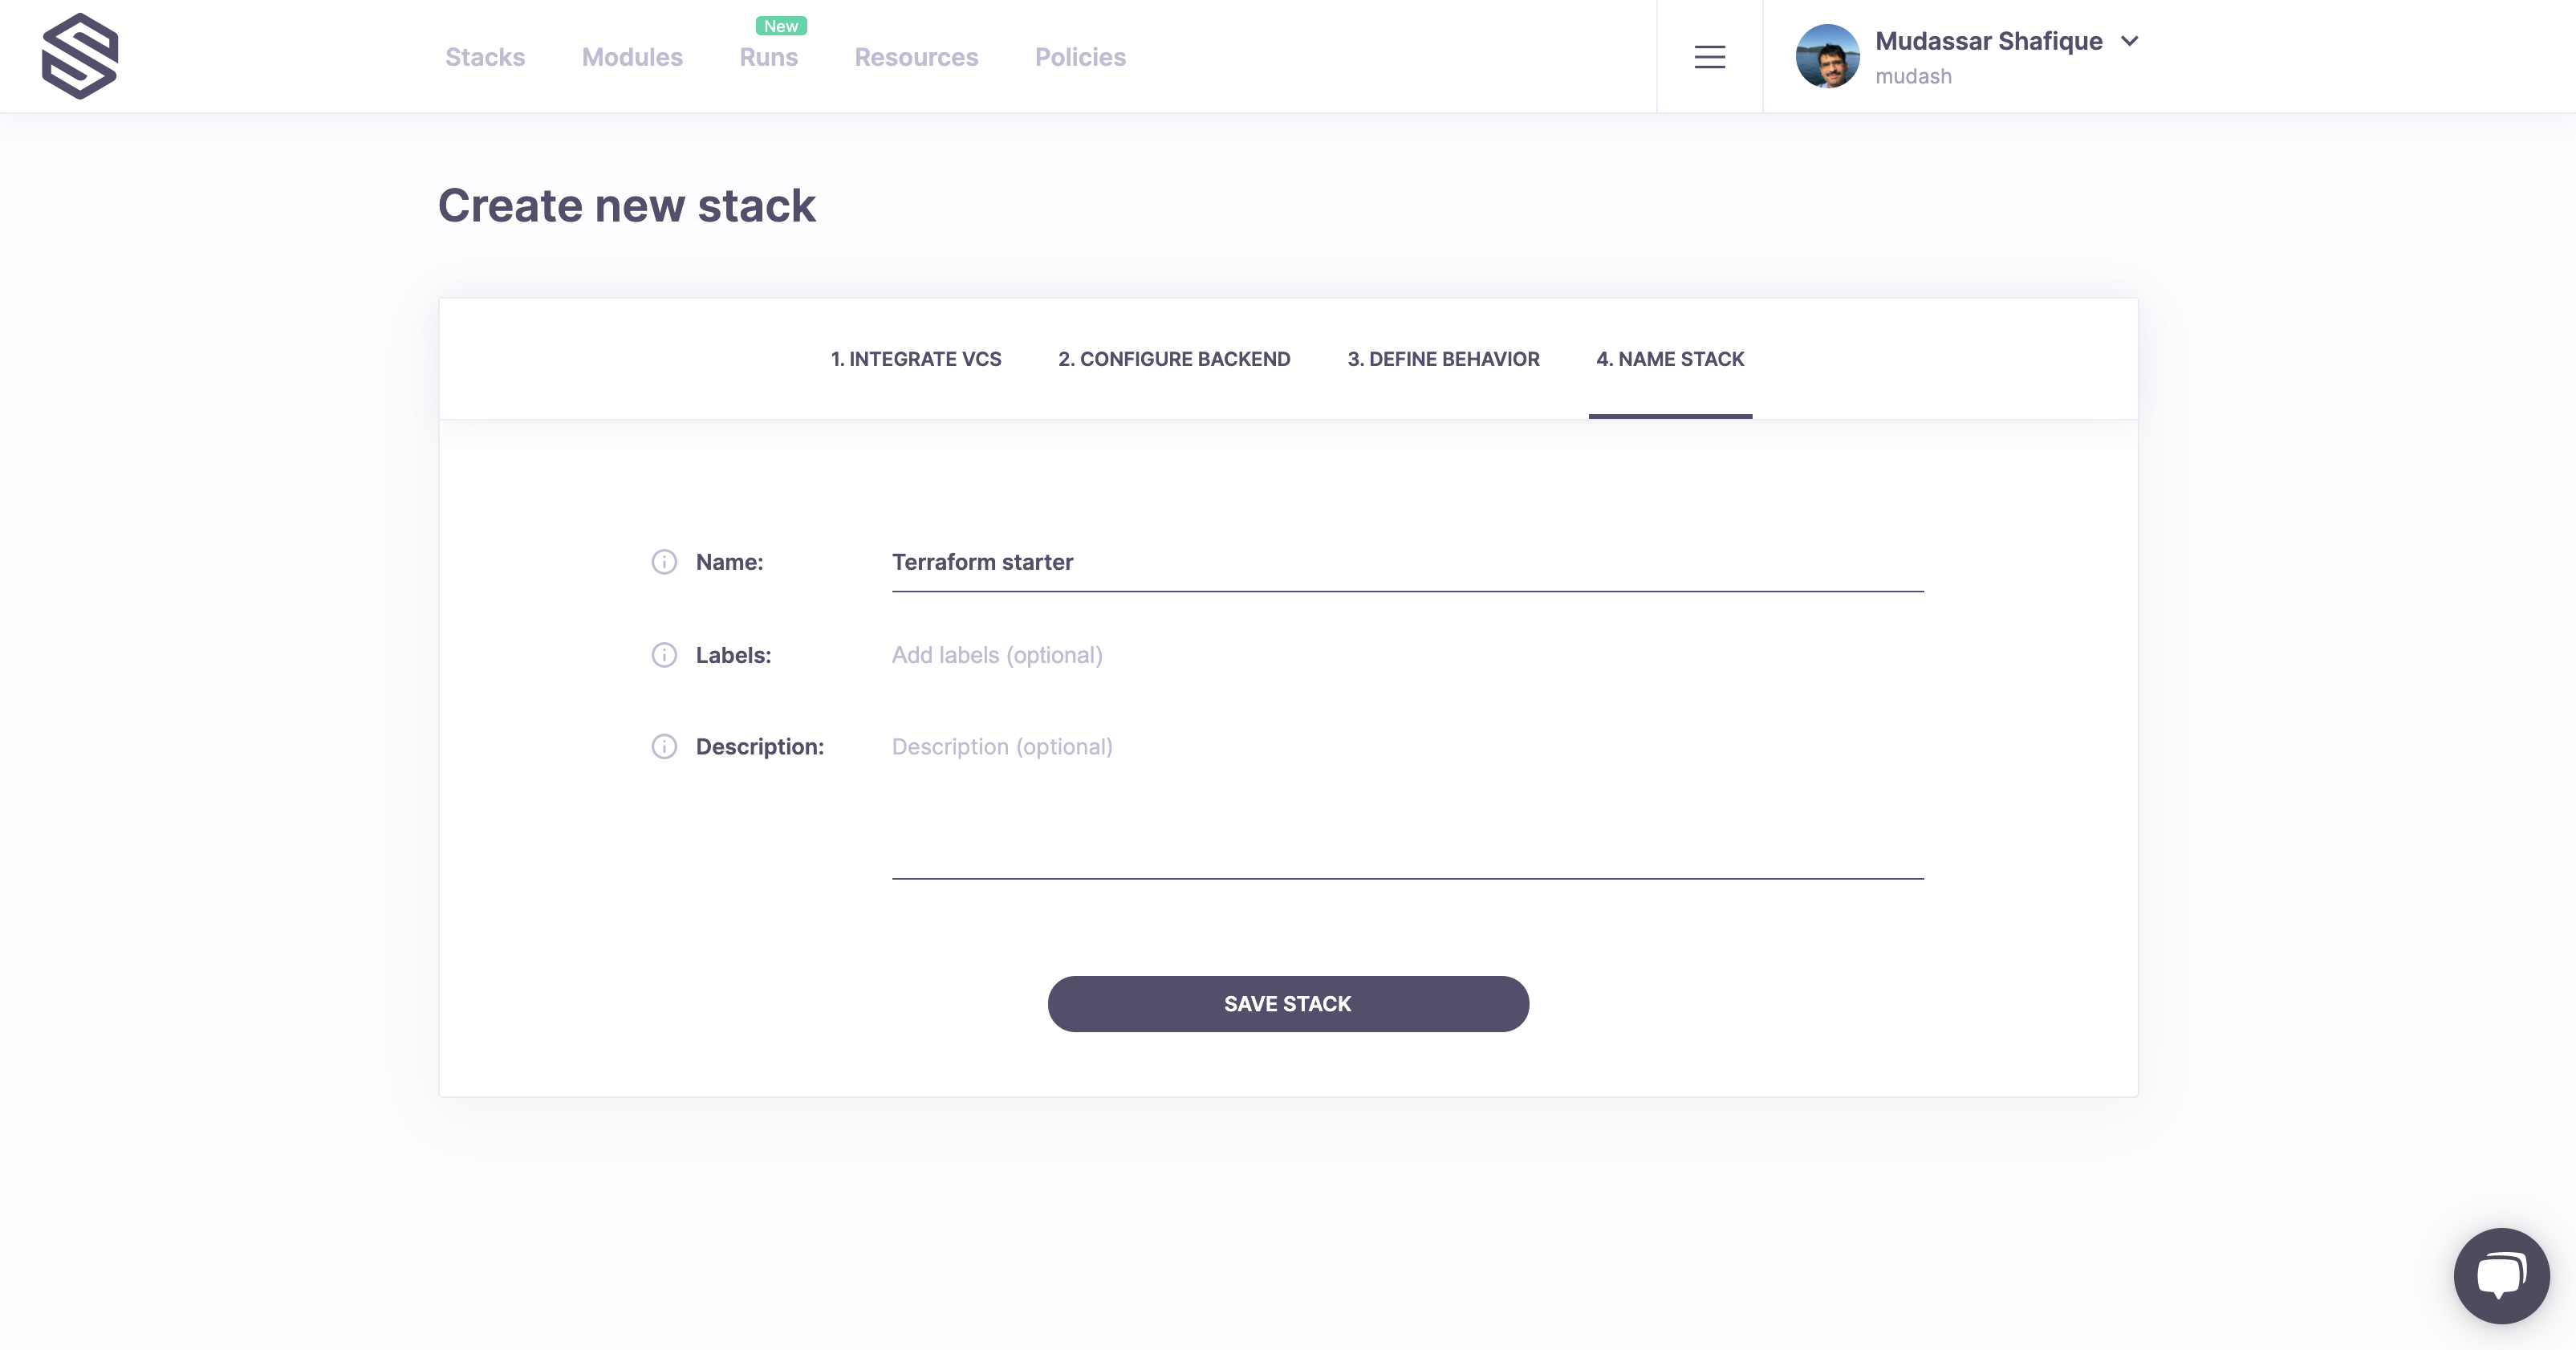Switch to Configure Backend step

(x=1174, y=359)
